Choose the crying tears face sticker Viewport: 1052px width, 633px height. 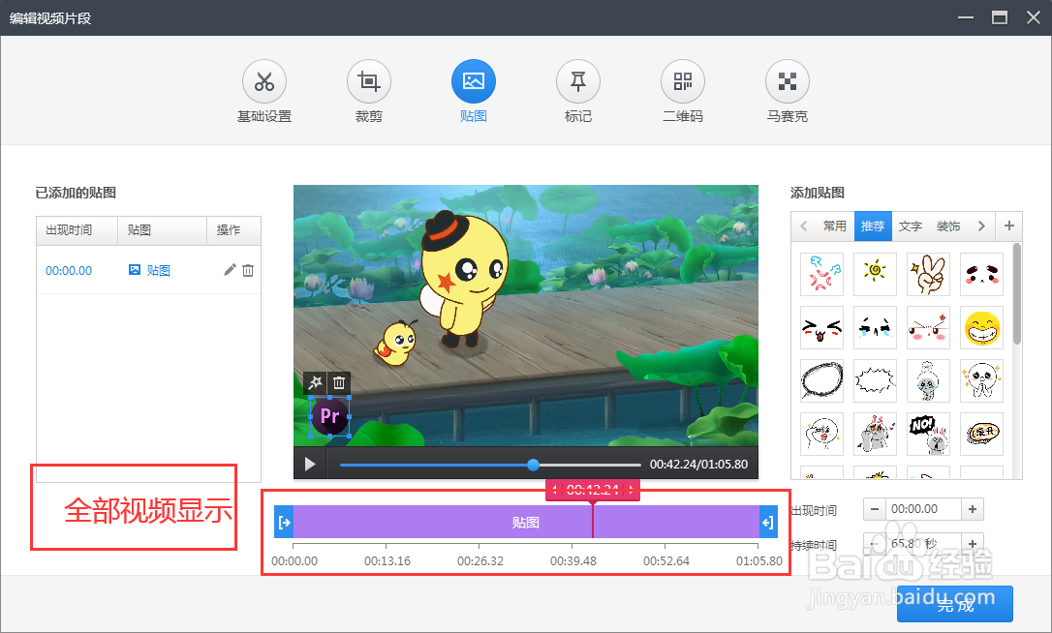[x=875, y=327]
